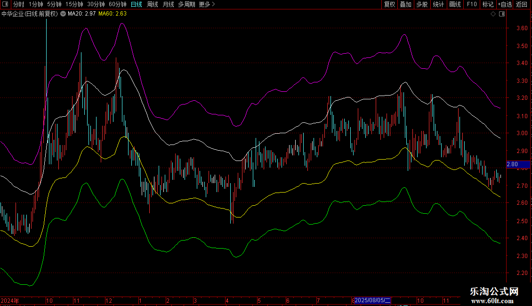
Task: Switch to the 月线 monthly tab
Action: (168, 4)
